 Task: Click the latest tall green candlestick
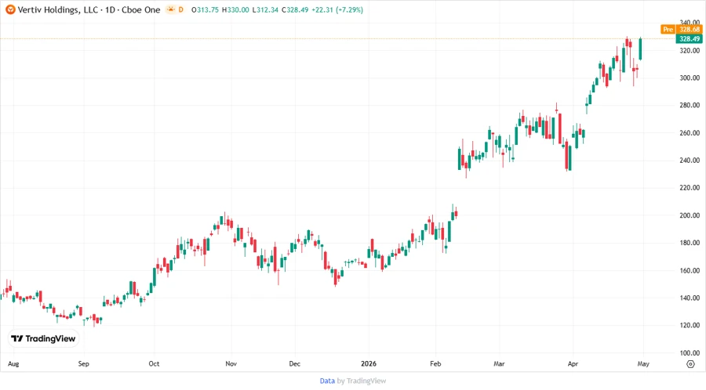pyautogui.click(x=640, y=49)
